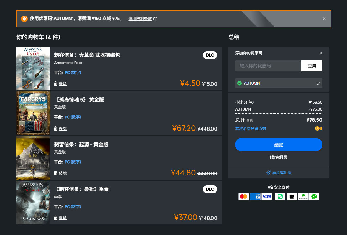Click the last green WeChat bubble icon
This screenshot has width=347, height=235.
(314, 196)
